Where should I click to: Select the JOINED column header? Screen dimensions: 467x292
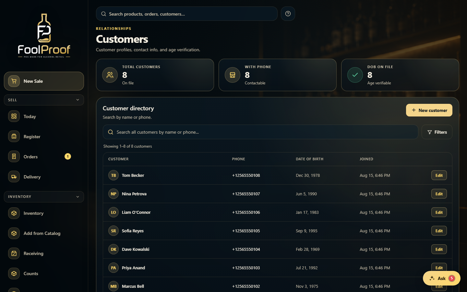pyautogui.click(x=366, y=159)
